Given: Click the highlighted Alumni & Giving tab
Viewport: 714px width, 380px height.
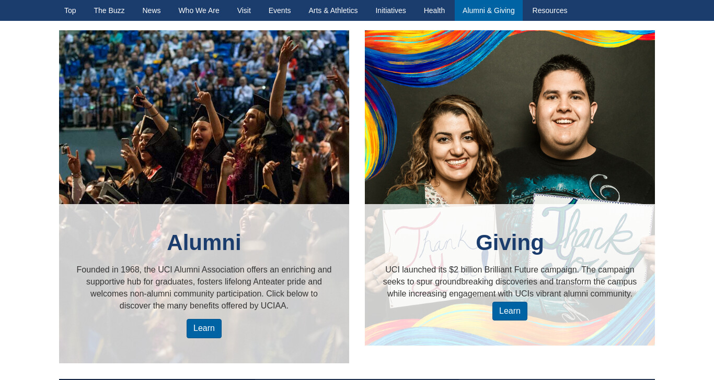Looking at the screenshot, I should tap(489, 10).
